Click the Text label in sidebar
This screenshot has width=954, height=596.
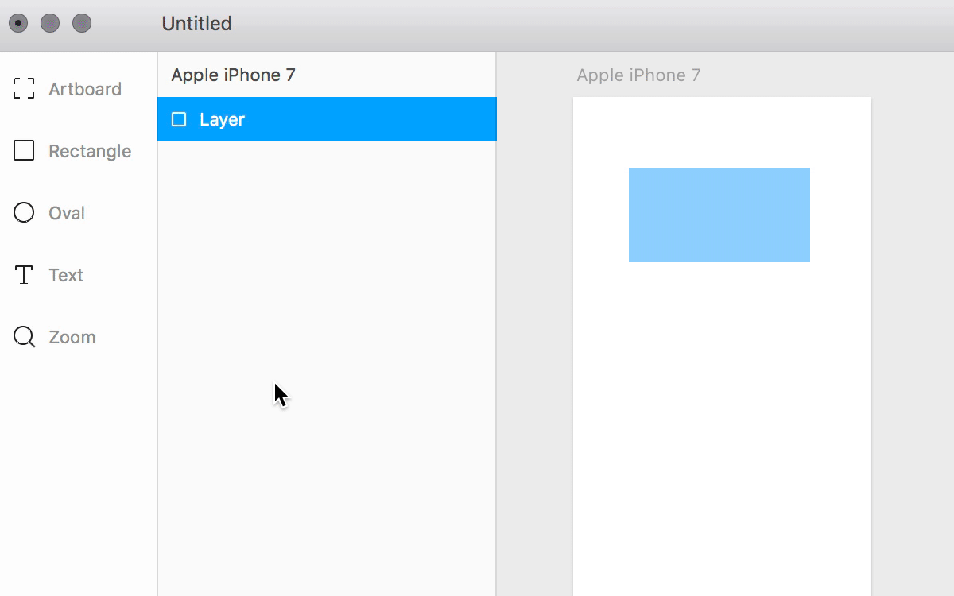click(x=66, y=275)
